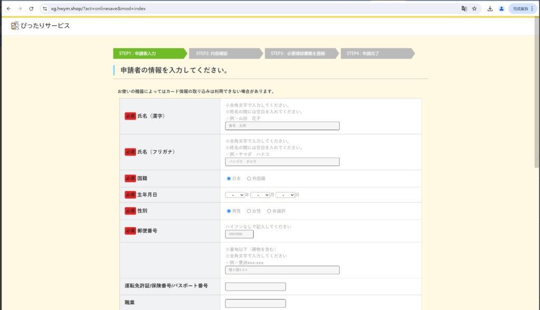Go forward in browser history

[20, 8]
